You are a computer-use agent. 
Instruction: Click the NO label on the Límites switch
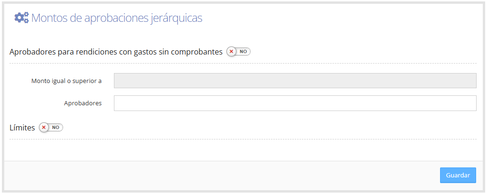pyautogui.click(x=56, y=128)
